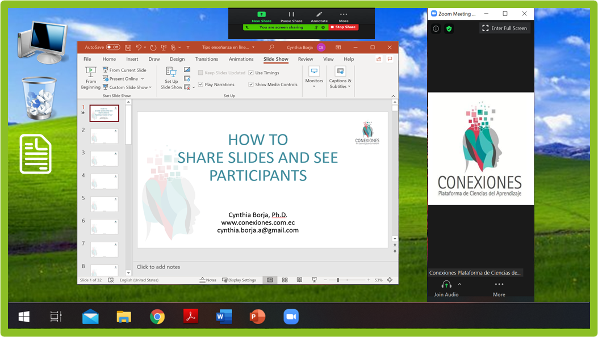
Task: Click Pause Share in the Zoom toolbar
Action: click(291, 17)
